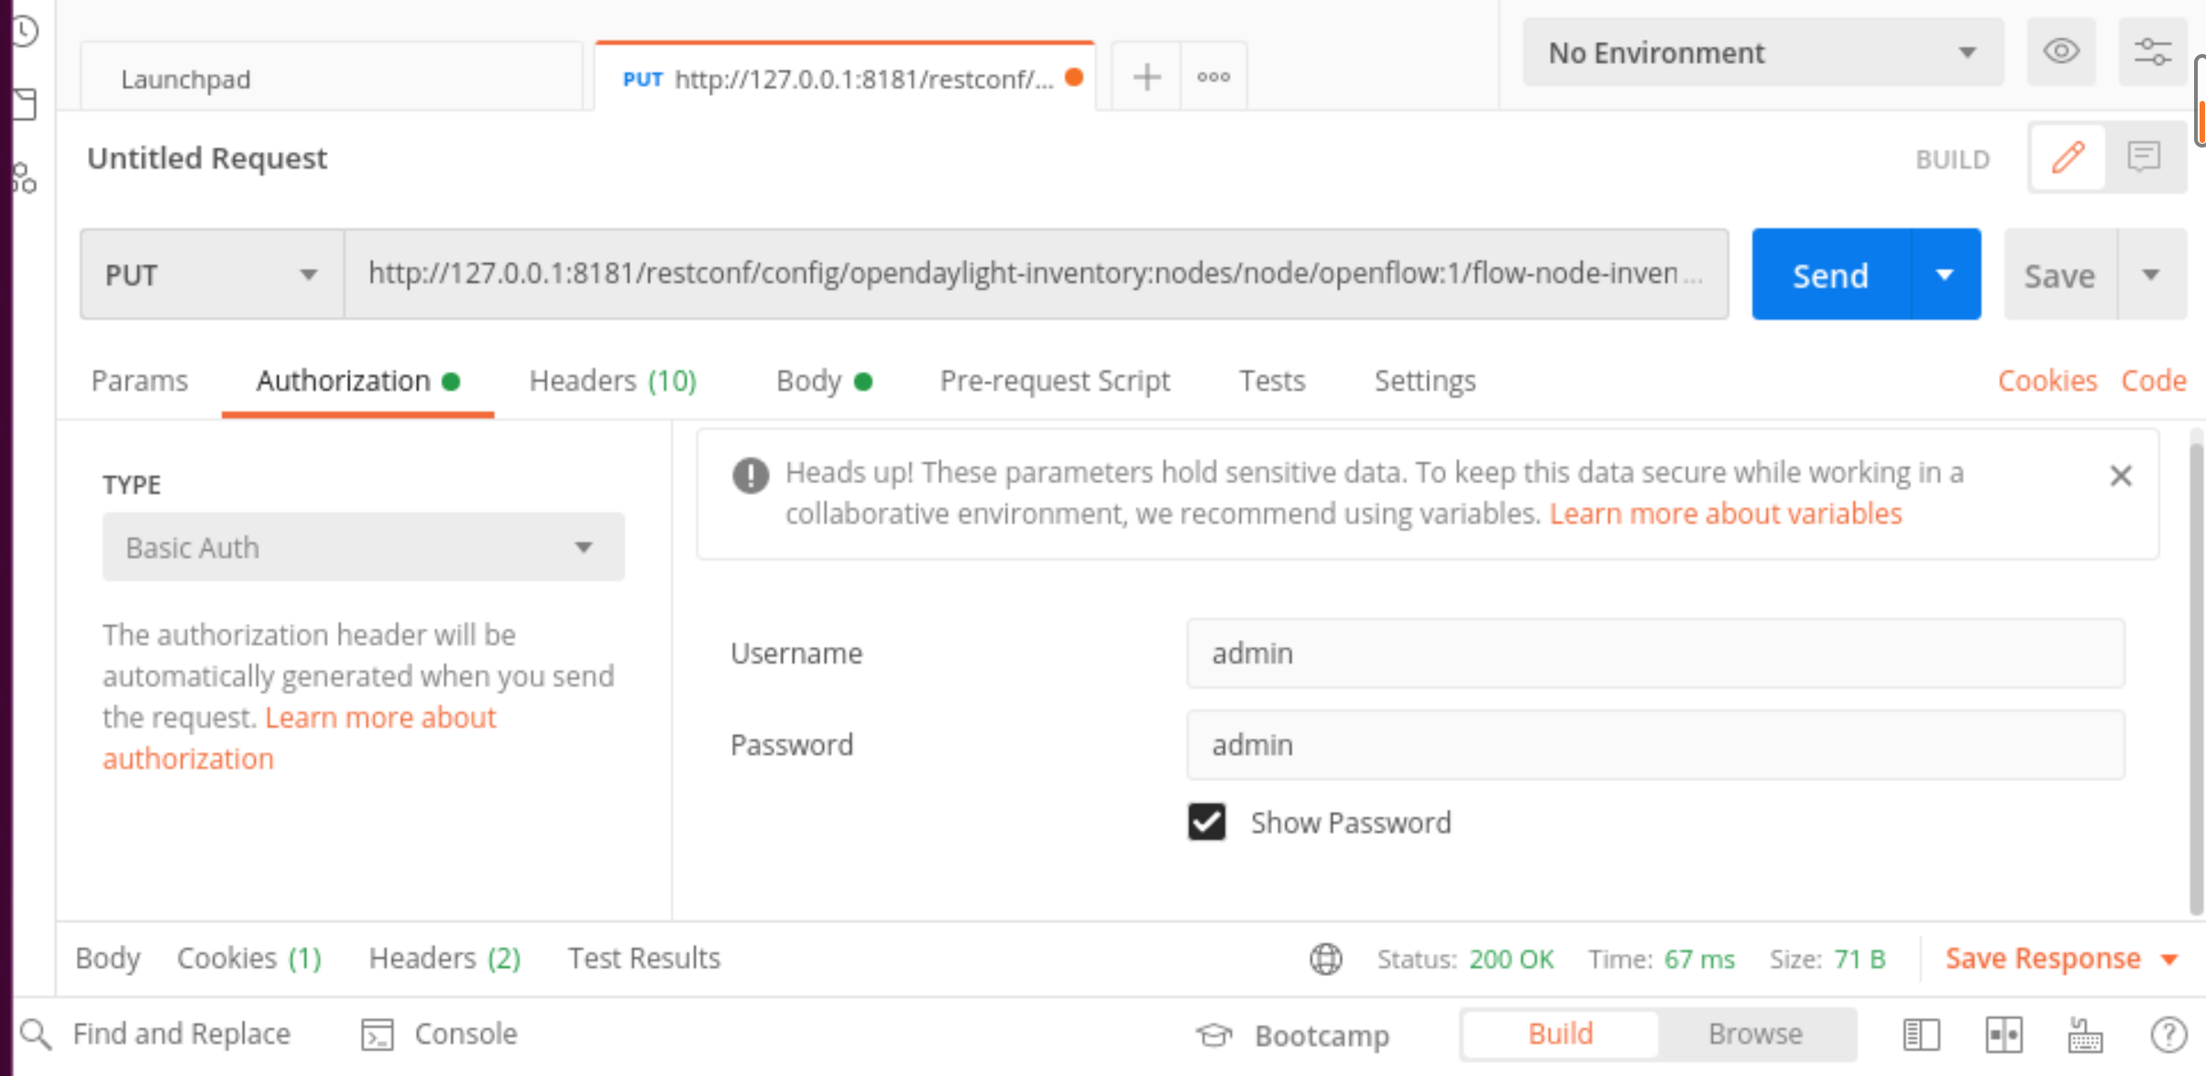The image size is (2206, 1076).
Task: Open keyboard shortcuts icon in status bar
Action: [x=2085, y=1035]
